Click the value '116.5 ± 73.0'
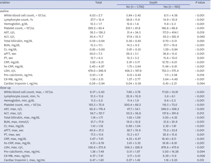The height and width of the screenshot is (163, 211). tap(170, 105)
